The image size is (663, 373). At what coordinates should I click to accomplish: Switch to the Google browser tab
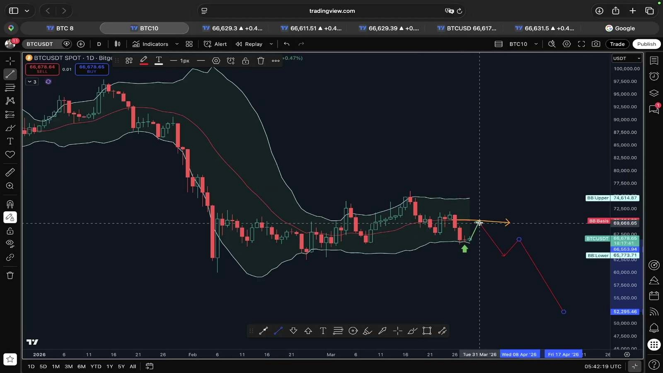pos(620,28)
